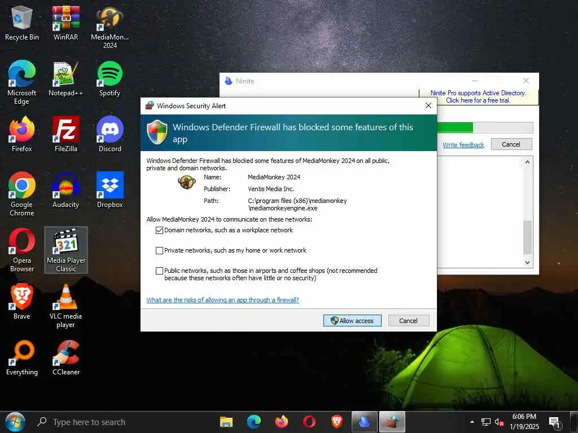
Task: Open firewall risks help link
Action: [222, 300]
